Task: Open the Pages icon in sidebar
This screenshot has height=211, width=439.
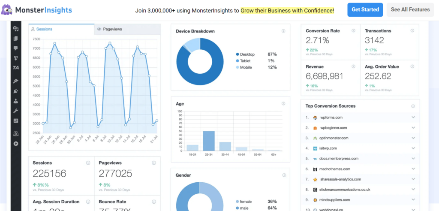Action: pos(16,39)
